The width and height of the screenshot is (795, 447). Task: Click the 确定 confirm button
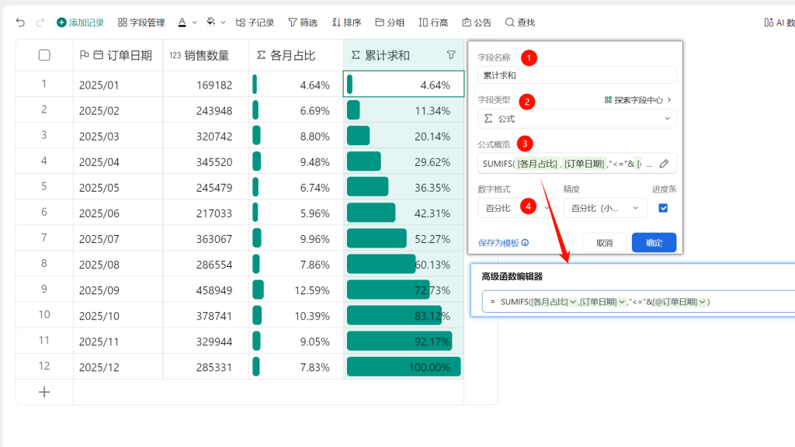654,243
